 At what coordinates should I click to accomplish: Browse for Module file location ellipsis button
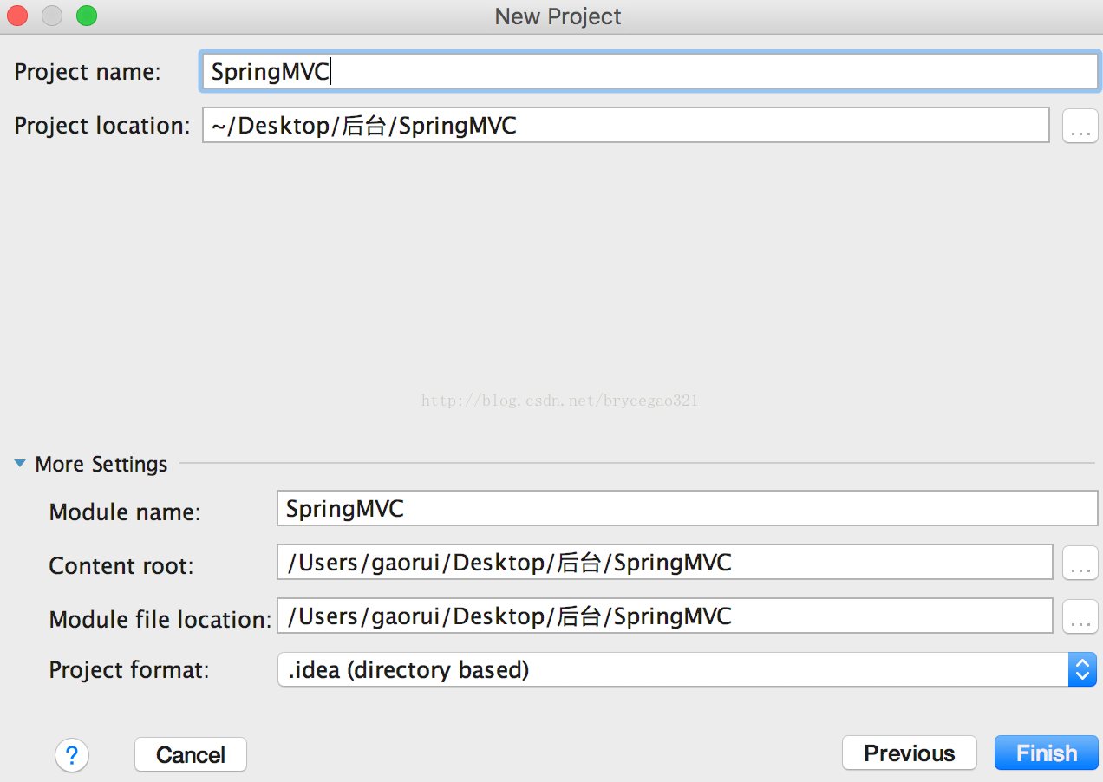click(1080, 617)
